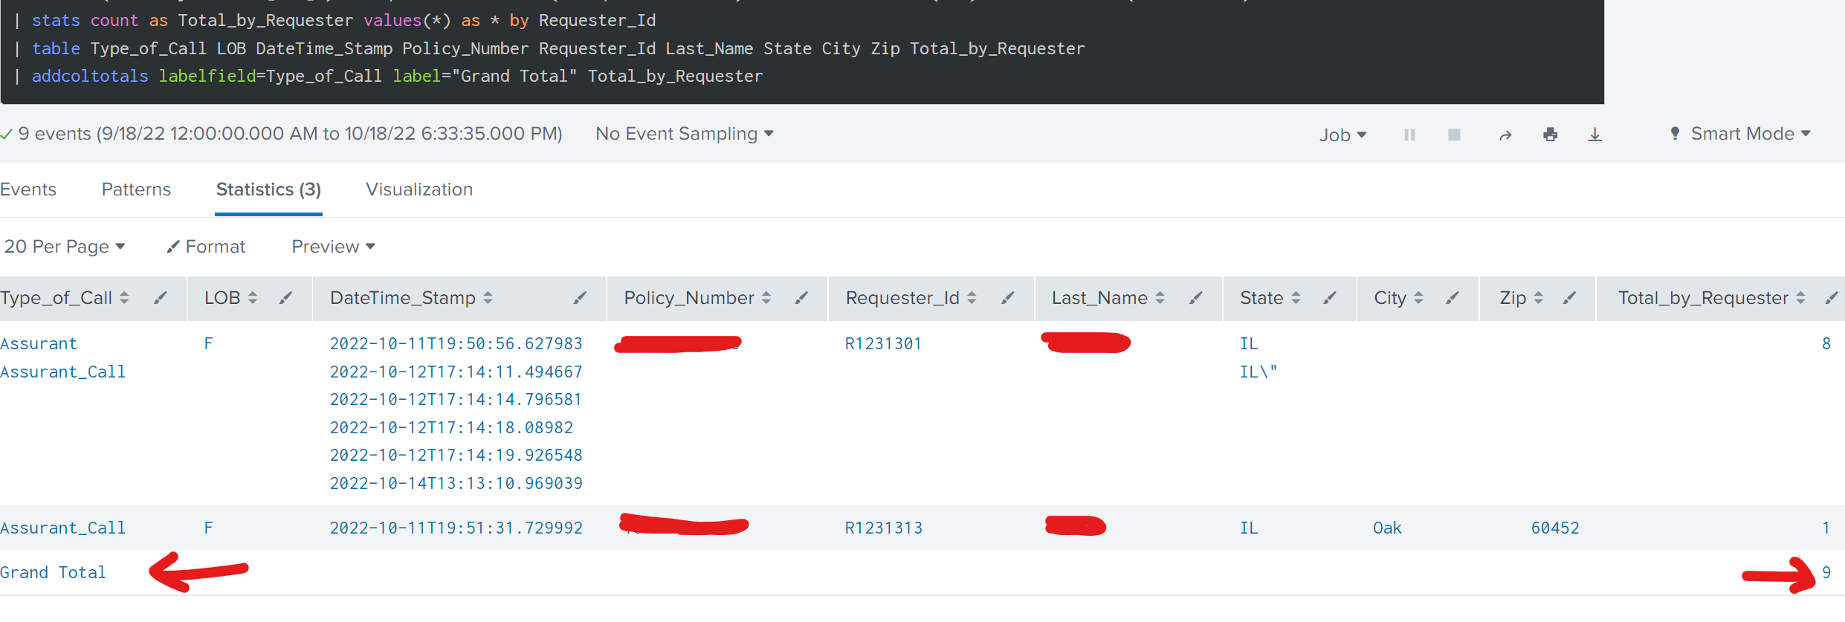
Task: Click the share job arrow icon
Action: 1505,135
